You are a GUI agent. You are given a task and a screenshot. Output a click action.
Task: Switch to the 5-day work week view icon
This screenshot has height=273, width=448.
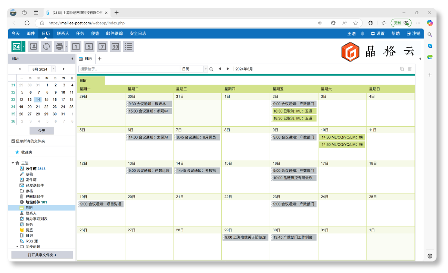(x=89, y=47)
